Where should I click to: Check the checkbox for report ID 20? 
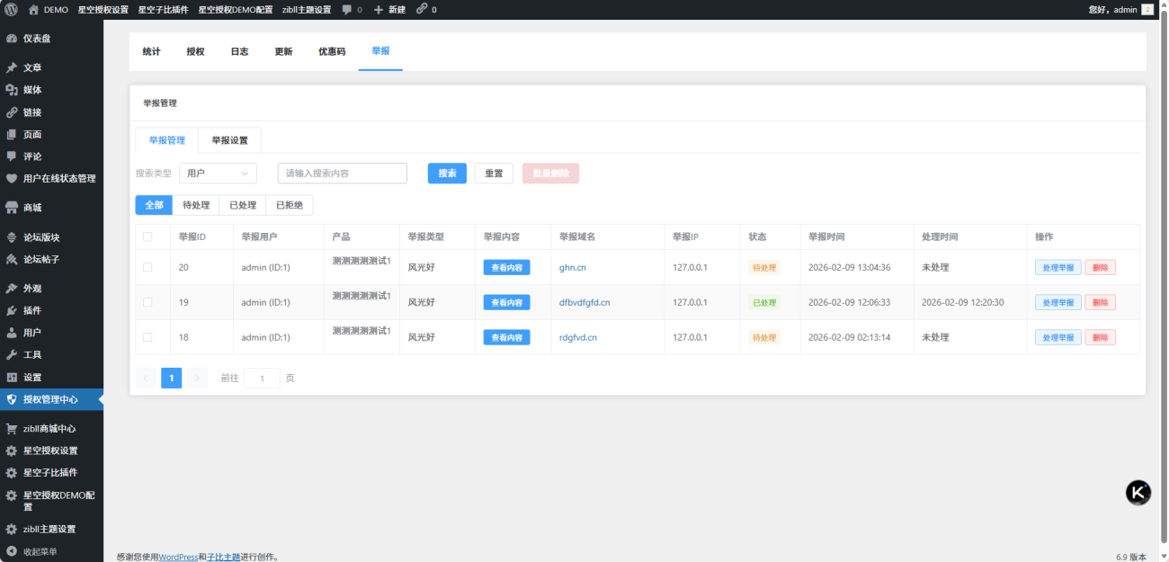click(x=147, y=267)
